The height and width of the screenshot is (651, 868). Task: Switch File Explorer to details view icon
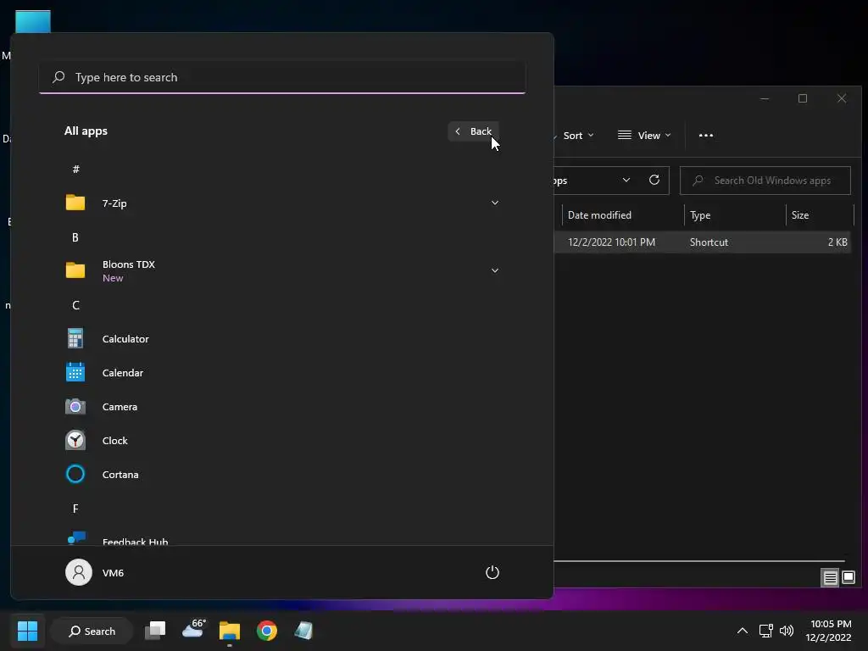(x=830, y=578)
